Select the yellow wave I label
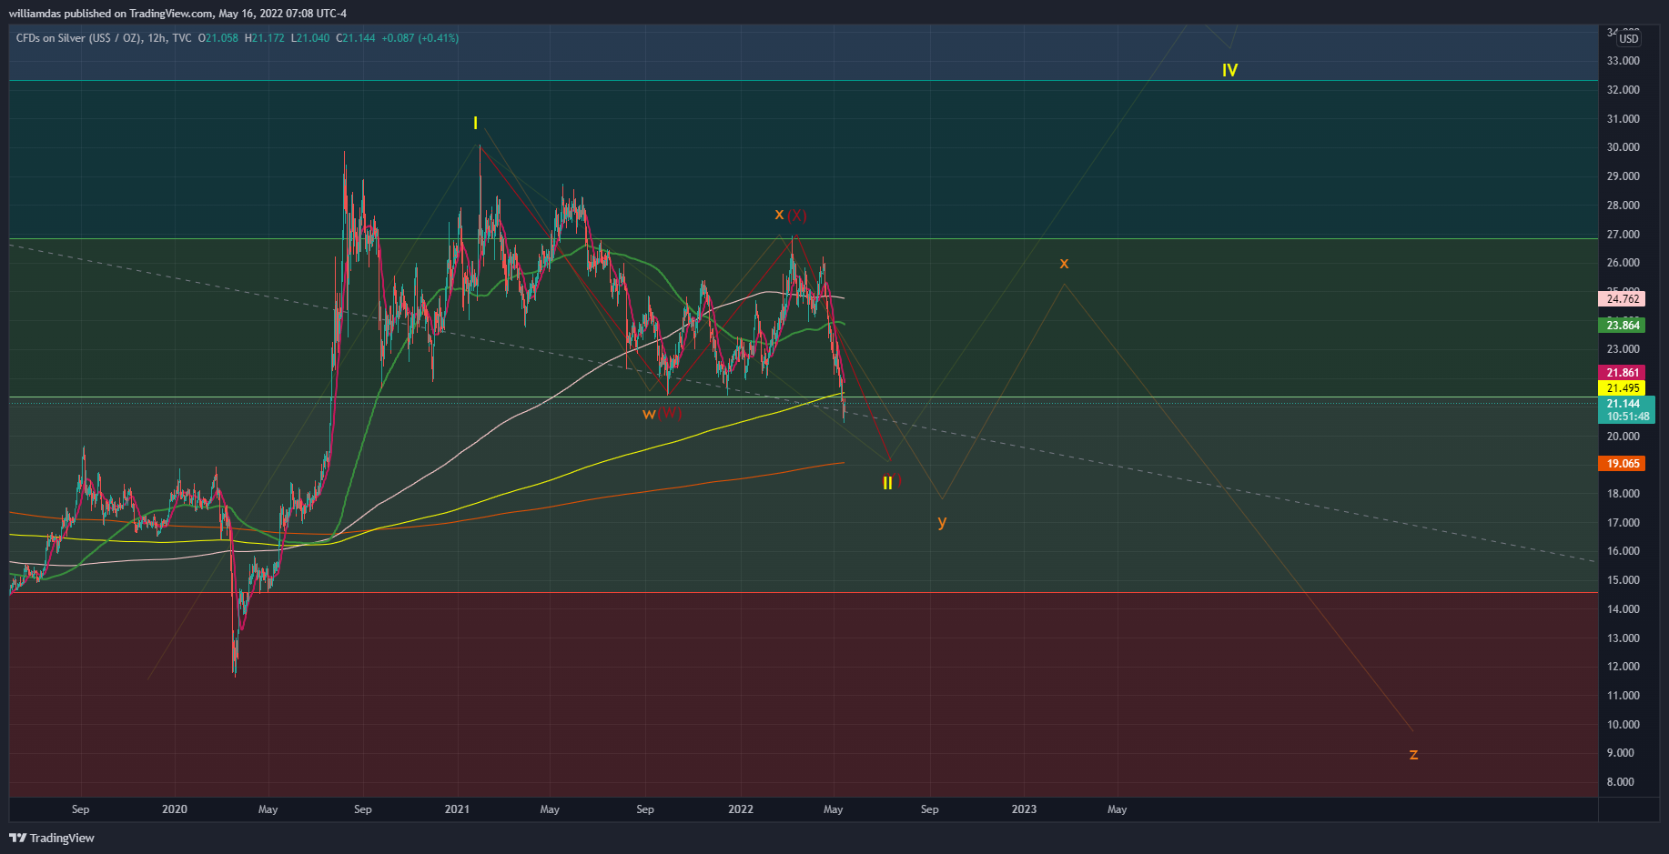 click(475, 123)
